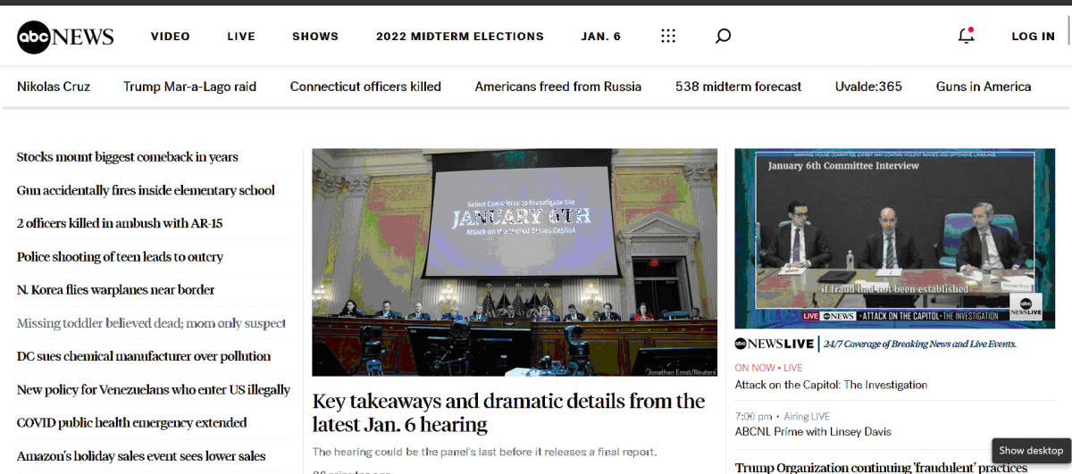This screenshot has height=474, width=1072.
Task: Select the Nikolas Cruz topic tab
Action: (x=54, y=87)
